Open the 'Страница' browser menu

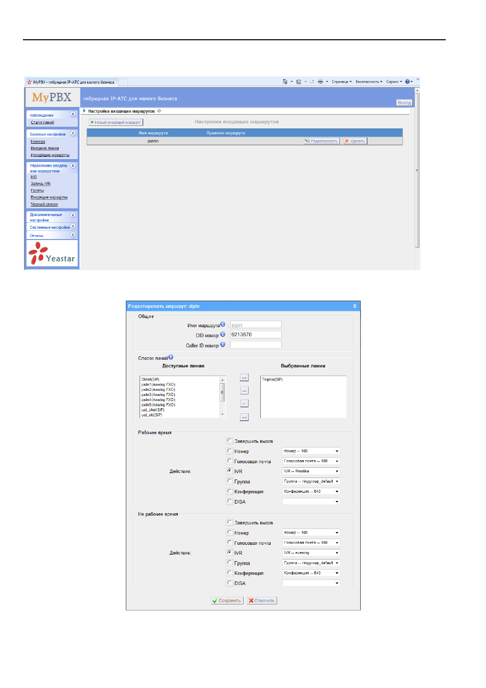[x=341, y=82]
